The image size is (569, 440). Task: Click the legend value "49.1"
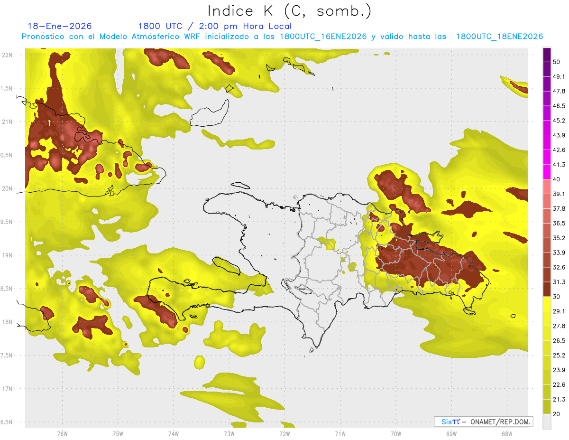[x=559, y=76]
